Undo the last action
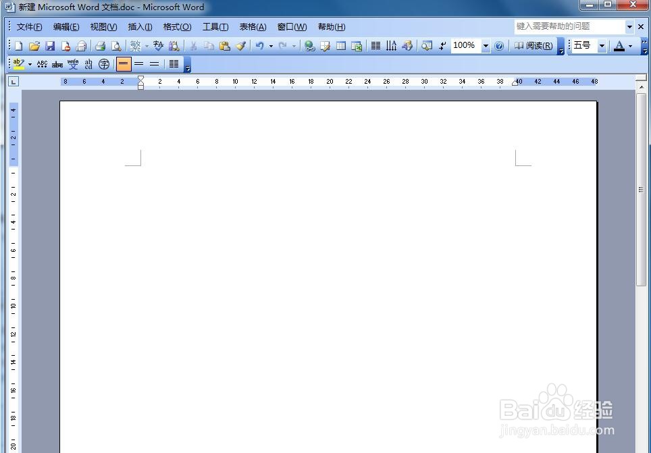Image resolution: width=651 pixels, height=453 pixels. [260, 46]
